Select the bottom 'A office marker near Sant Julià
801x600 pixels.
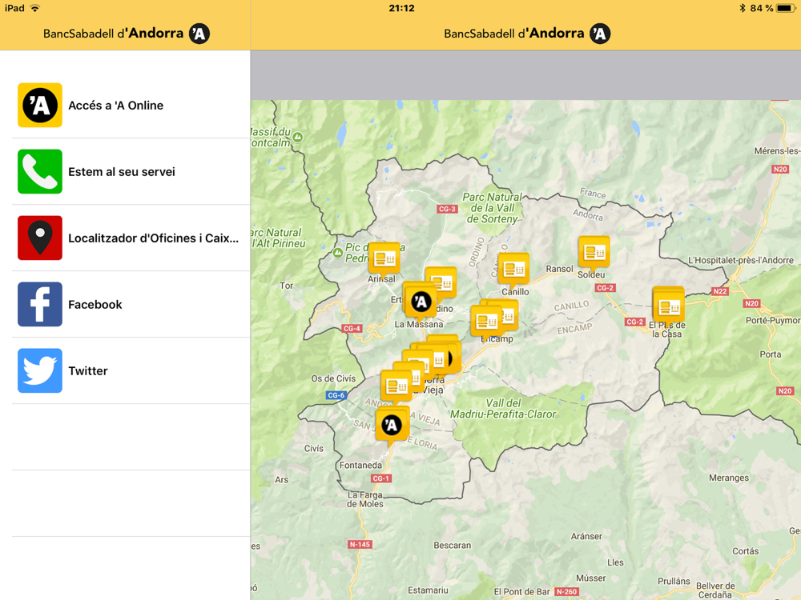[x=392, y=426]
